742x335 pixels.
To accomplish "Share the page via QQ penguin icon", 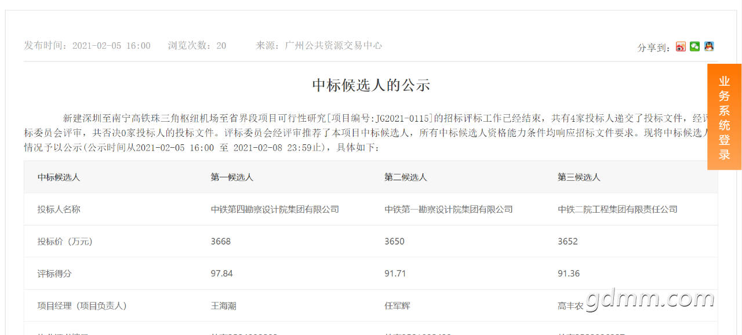I will coord(709,46).
